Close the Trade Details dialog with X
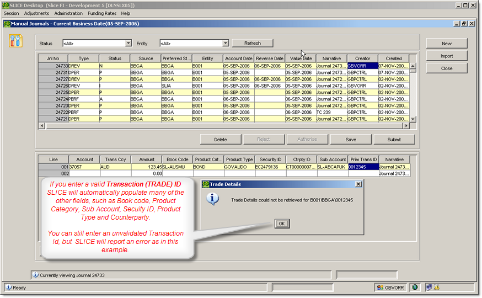Screen dimensions: 482x298 coord(358,184)
